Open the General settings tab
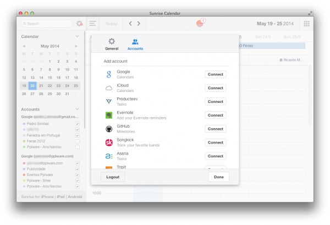The height and width of the screenshot is (225, 330). pyautogui.click(x=112, y=44)
